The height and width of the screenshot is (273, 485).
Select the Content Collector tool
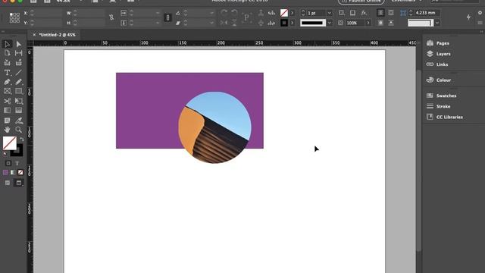(7, 62)
